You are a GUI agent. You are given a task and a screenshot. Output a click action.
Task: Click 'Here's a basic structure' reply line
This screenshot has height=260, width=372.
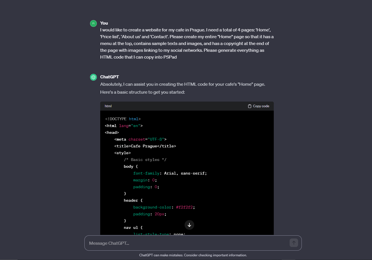coord(142,92)
